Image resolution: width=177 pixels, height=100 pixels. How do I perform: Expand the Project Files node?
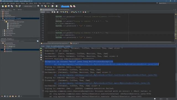3,35
